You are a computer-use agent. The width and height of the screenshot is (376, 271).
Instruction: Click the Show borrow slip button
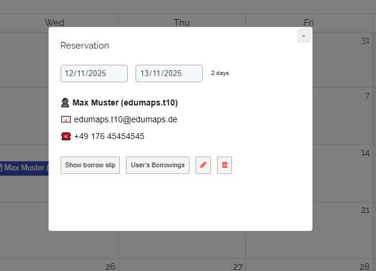[x=90, y=165]
